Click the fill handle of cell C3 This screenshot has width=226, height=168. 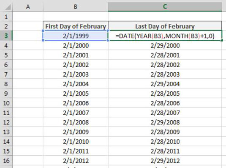click(x=222, y=40)
